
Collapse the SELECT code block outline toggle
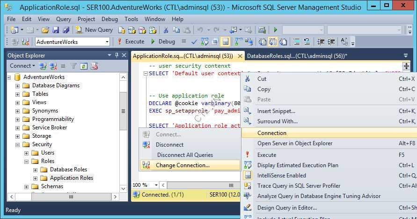point(146,73)
